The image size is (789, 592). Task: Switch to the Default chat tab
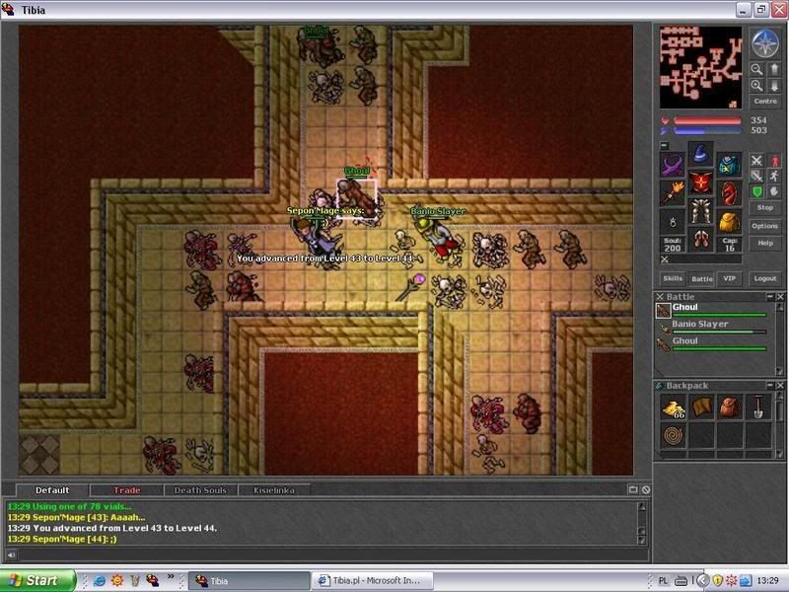click(52, 490)
